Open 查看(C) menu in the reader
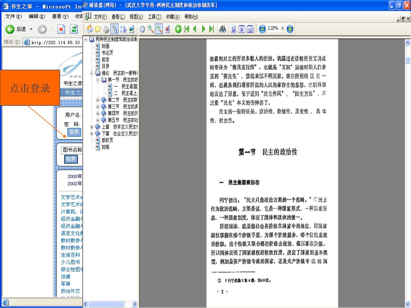This screenshot has height=308, width=411. (x=118, y=17)
